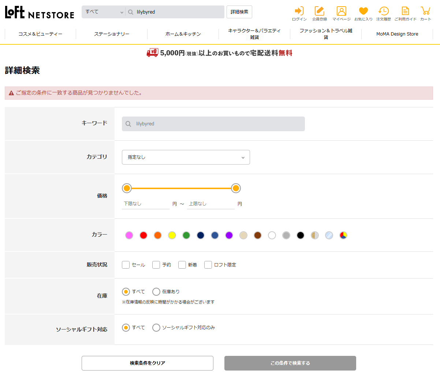The height and width of the screenshot is (372, 440).
Task: Click magnifier icon in header search bar
Action: point(131,12)
